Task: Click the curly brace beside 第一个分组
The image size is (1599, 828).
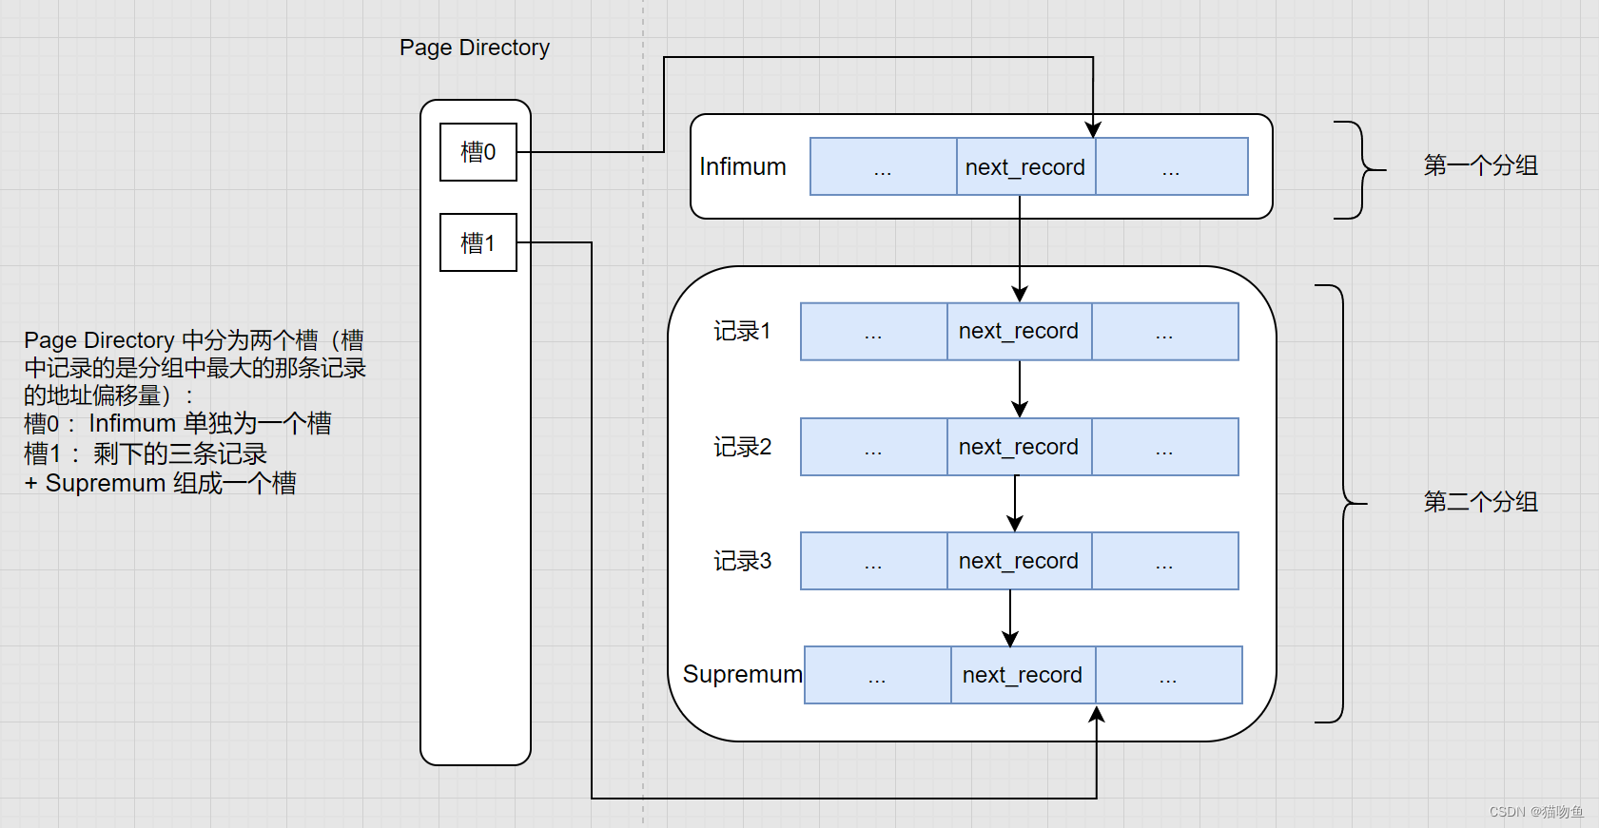Action: (x=1360, y=170)
